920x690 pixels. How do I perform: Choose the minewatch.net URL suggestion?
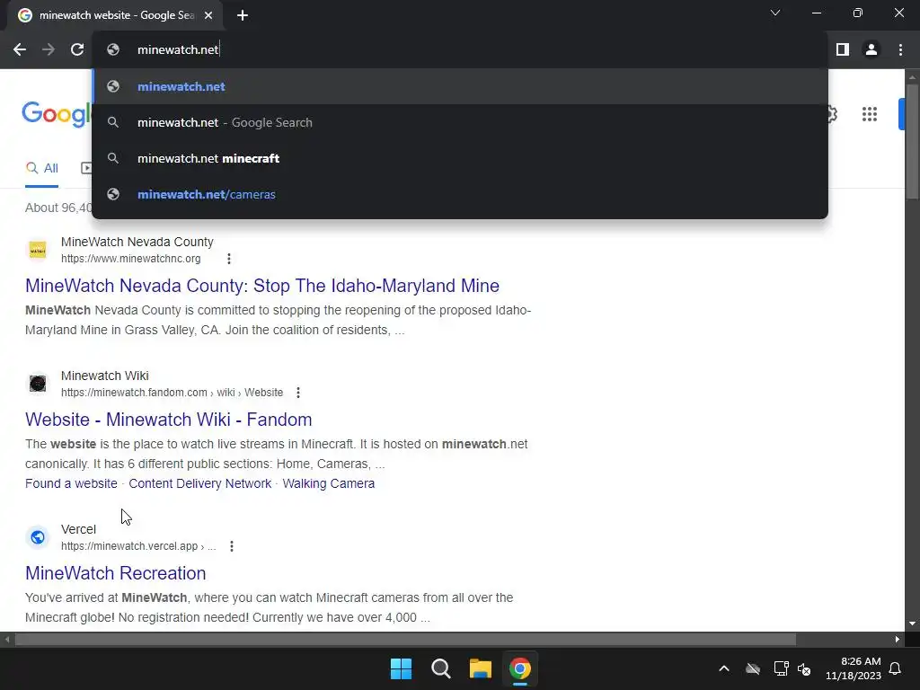click(460, 87)
